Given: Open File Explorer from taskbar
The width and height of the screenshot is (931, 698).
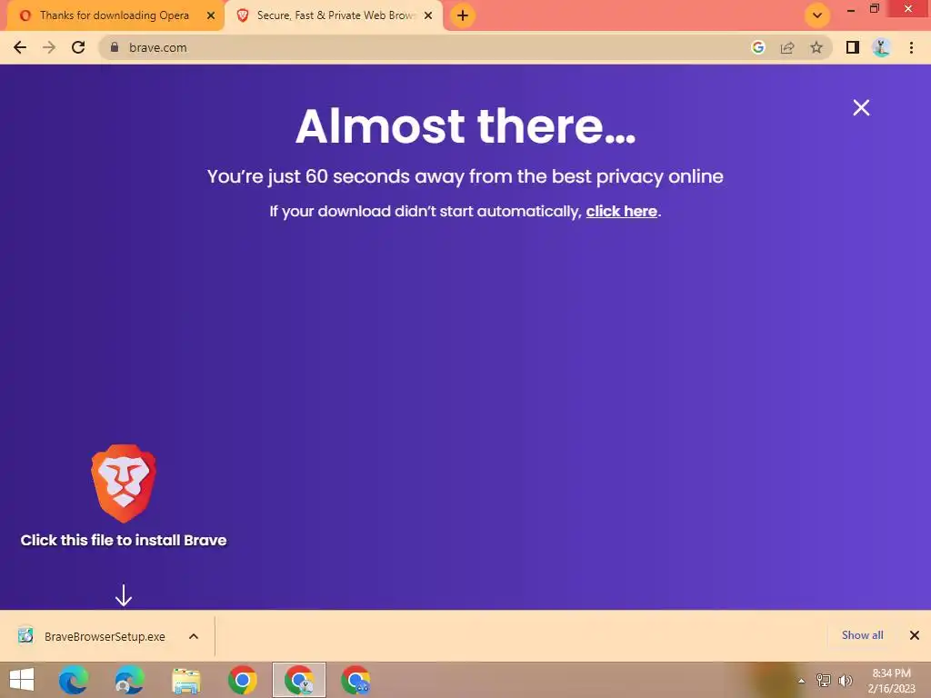Looking at the screenshot, I should [185, 680].
